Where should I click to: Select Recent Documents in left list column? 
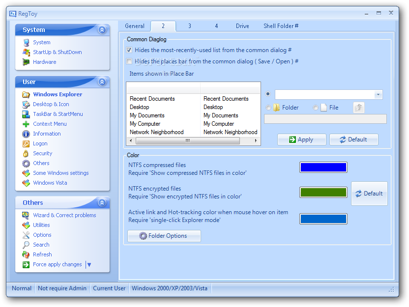(152, 99)
